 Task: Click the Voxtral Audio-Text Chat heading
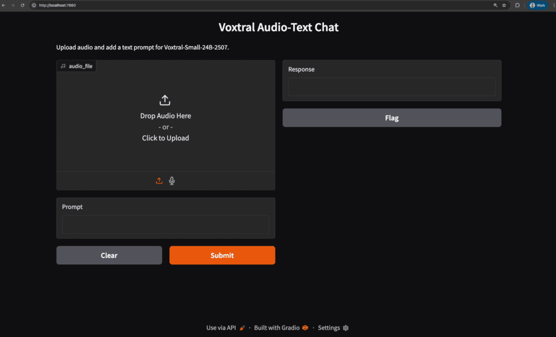pyautogui.click(x=279, y=27)
